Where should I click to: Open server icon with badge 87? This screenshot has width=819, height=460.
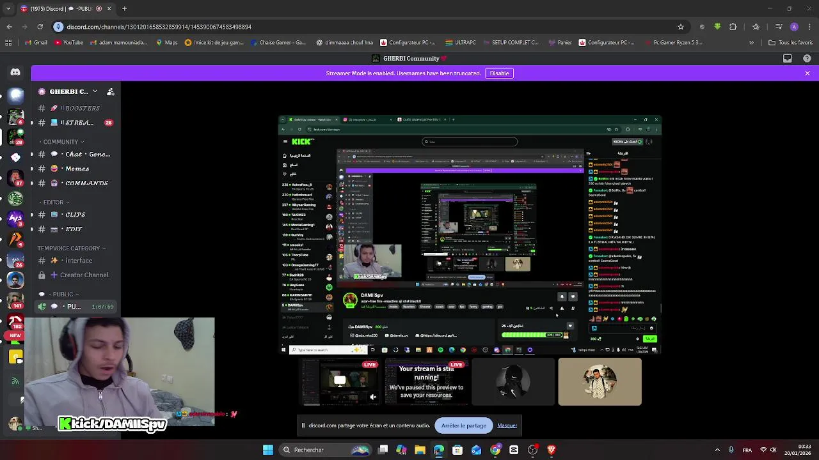15,177
